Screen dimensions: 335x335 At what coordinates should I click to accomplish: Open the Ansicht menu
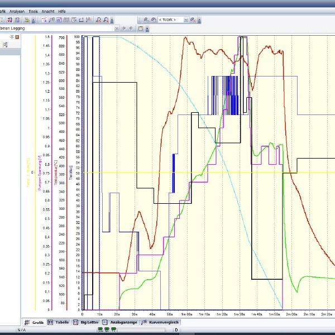click(48, 11)
